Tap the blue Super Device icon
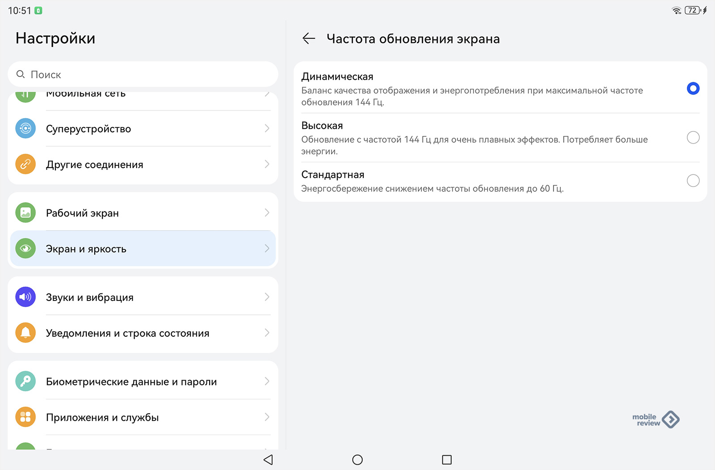The image size is (715, 470). (25, 129)
